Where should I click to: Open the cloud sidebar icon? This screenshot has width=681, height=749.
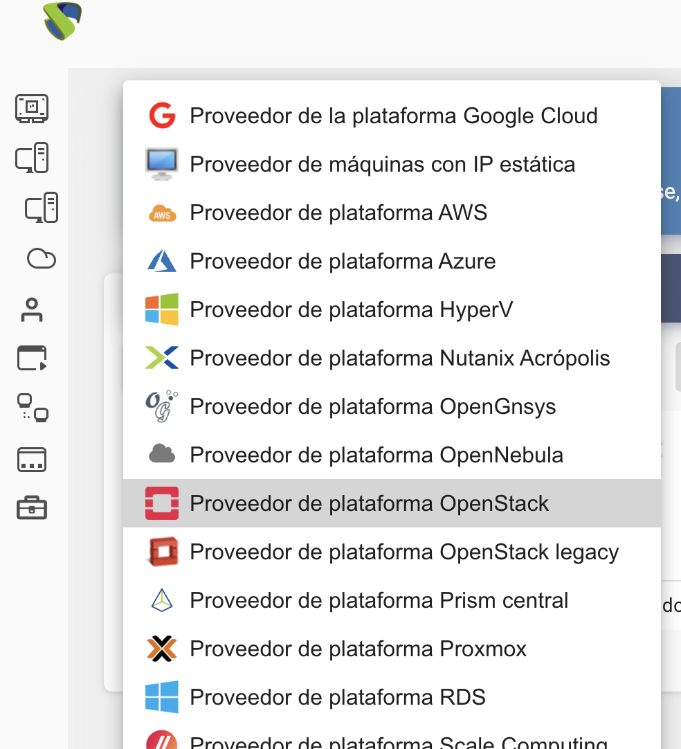[x=42, y=259]
